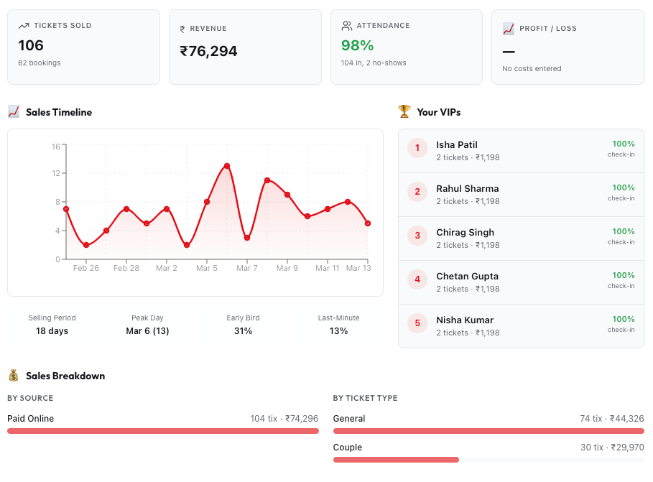Select Rahul Sharma's rank 2 badge
The width and height of the screenshot is (653, 482).
tap(417, 192)
